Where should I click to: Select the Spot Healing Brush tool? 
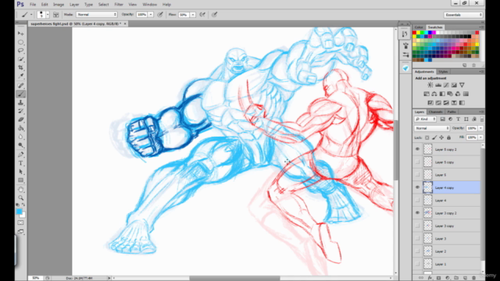21,85
